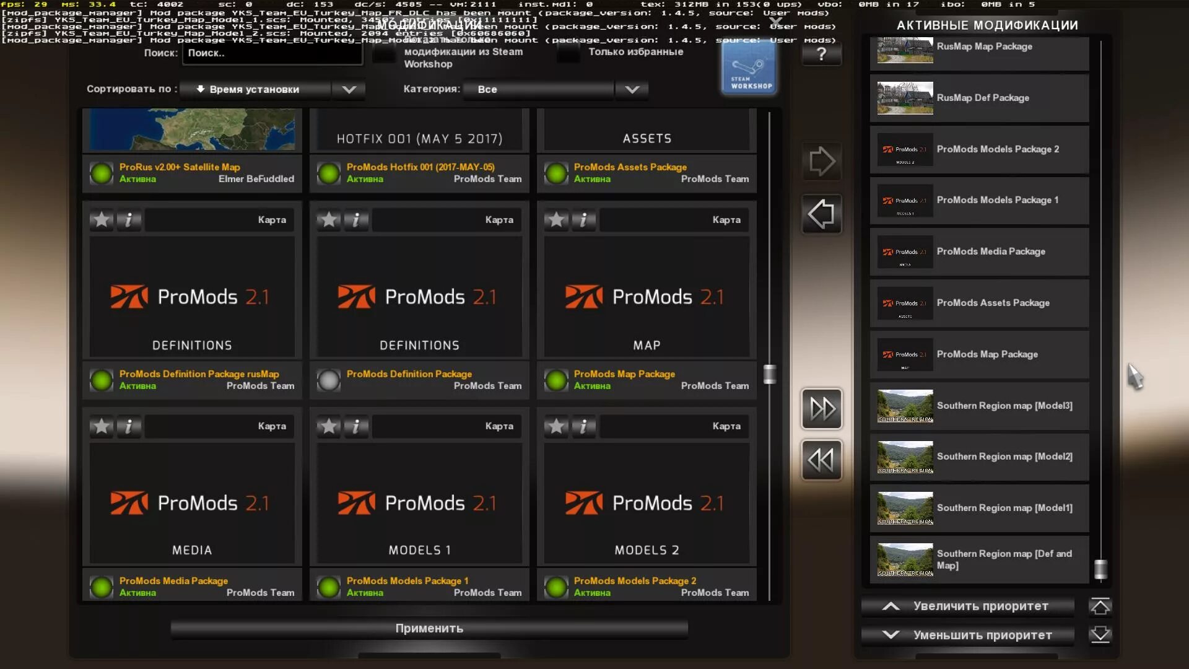Click the mod search input field

272,53
